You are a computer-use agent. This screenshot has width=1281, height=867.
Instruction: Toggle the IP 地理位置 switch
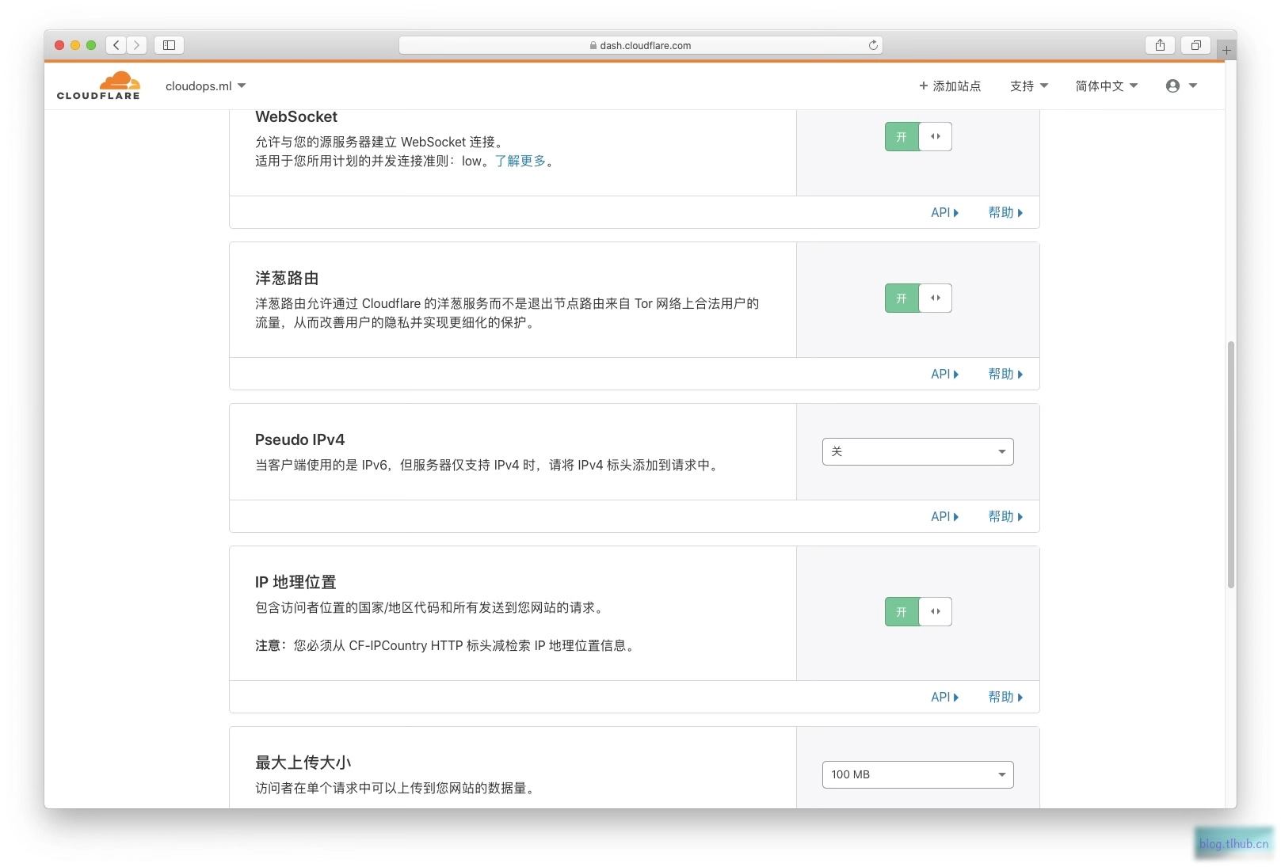pos(918,611)
